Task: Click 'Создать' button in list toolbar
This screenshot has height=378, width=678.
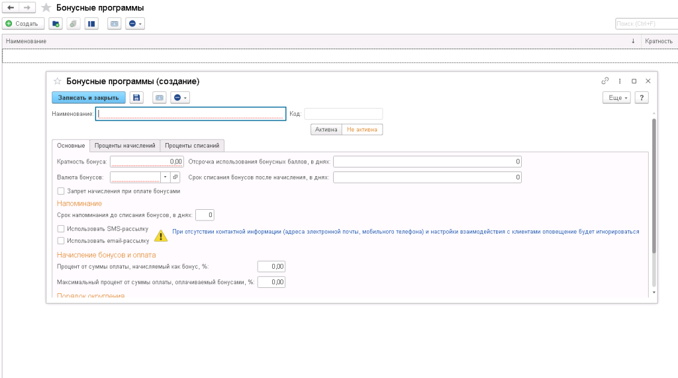Action: coord(23,24)
